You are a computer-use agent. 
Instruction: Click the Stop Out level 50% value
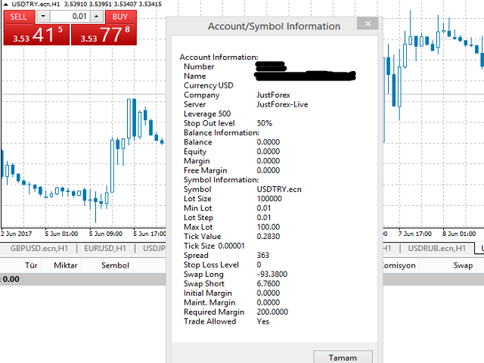coord(265,123)
